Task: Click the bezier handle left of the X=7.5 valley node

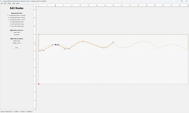Action: (64, 49)
